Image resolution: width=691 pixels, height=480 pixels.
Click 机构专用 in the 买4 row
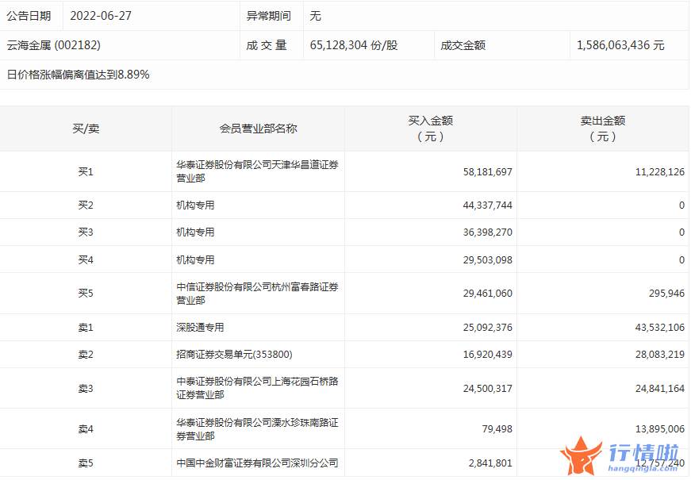coord(195,259)
